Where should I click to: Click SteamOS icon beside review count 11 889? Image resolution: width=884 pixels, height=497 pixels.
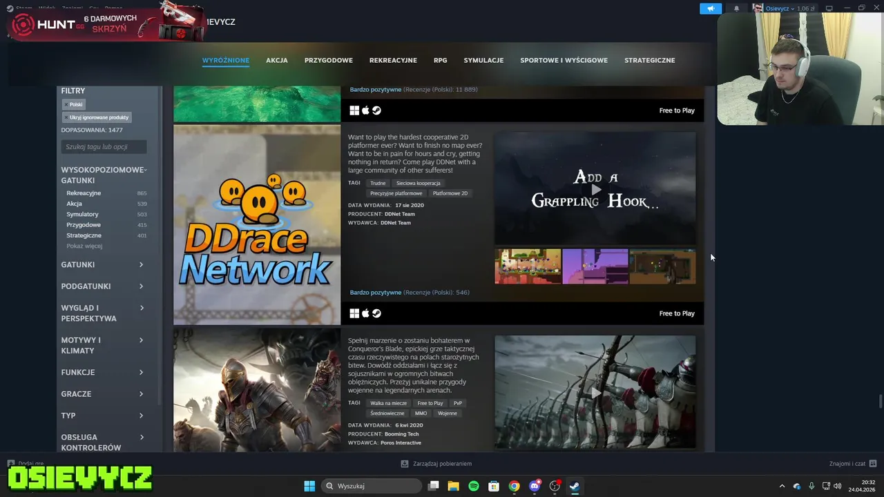tap(376, 110)
